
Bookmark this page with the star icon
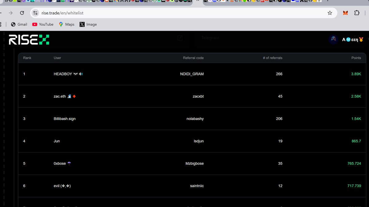click(x=330, y=13)
